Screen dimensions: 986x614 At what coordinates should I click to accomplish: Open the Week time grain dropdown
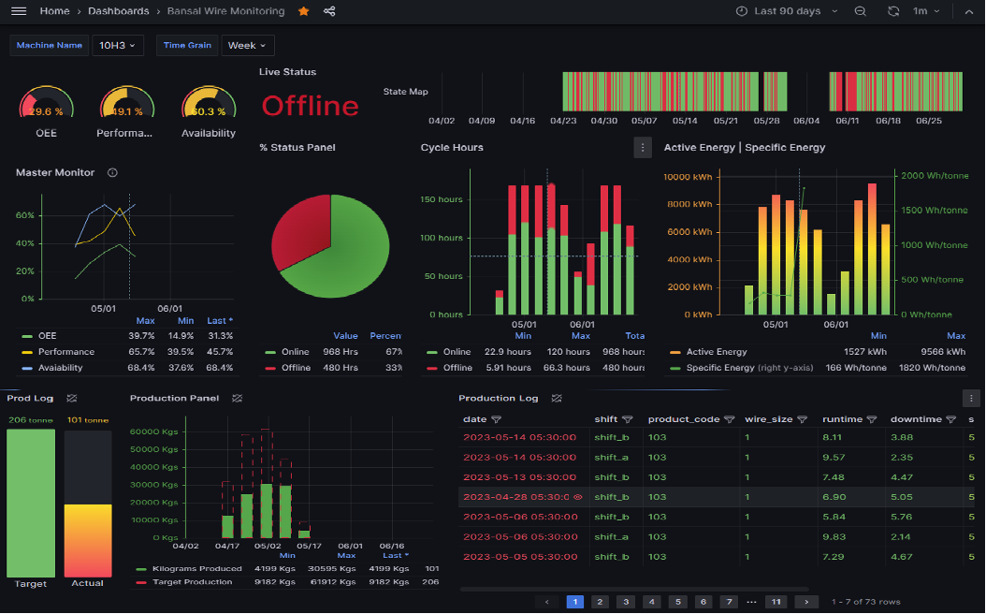tap(246, 45)
